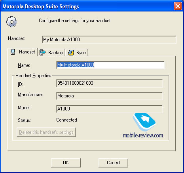Confirm with the OK button
The image size is (184, 173).
[x=66, y=163]
